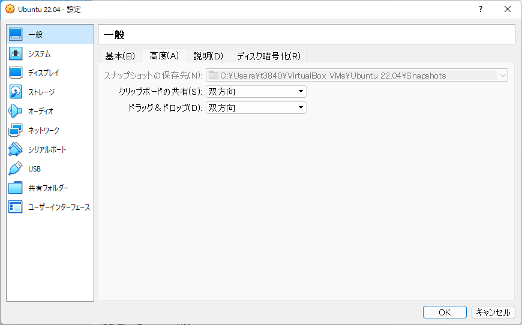Click the ? help button in title bar
Viewport: 522px width, 325px height.
pos(481,9)
